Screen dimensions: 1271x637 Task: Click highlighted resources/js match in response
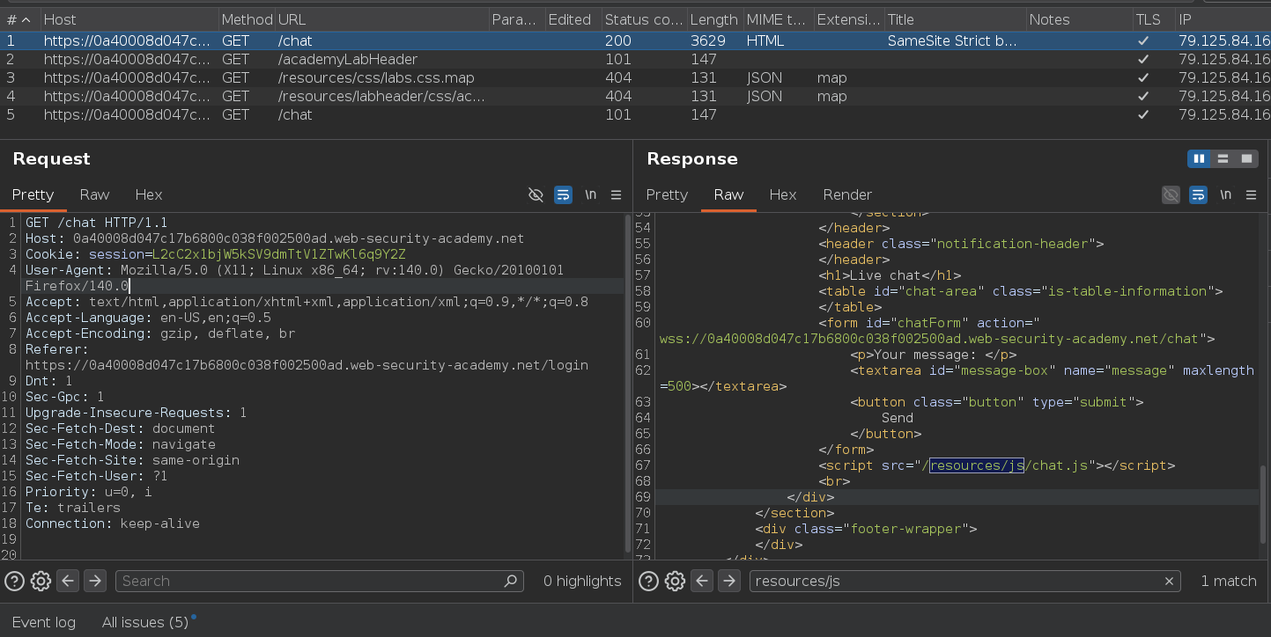[976, 465]
